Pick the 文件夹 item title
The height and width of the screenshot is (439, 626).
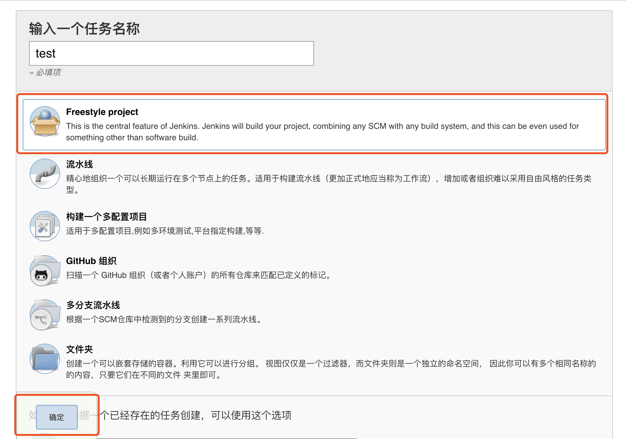79,349
